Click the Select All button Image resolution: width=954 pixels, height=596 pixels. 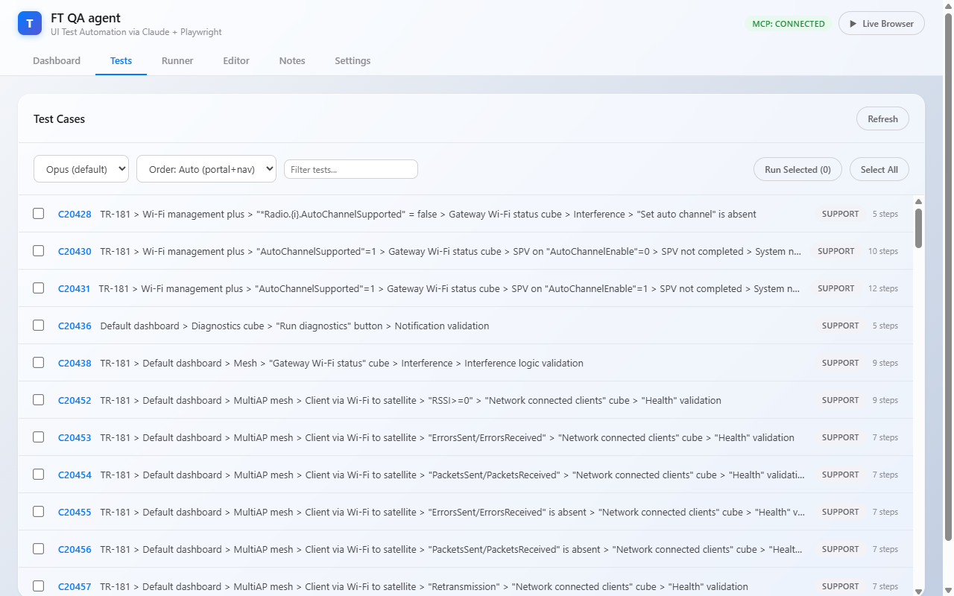tap(879, 169)
